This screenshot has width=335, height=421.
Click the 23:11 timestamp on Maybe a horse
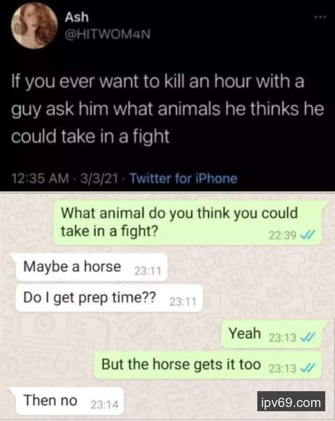pyautogui.click(x=147, y=271)
